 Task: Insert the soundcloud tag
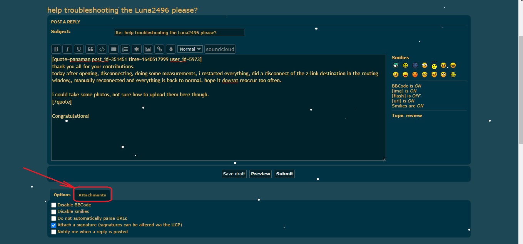(220, 49)
